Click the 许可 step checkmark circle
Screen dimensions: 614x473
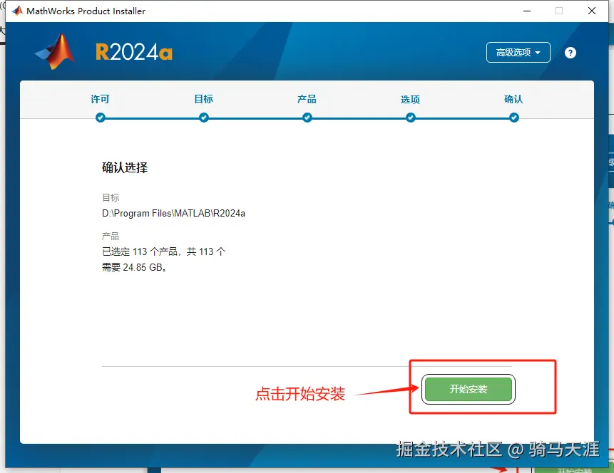[101, 118]
